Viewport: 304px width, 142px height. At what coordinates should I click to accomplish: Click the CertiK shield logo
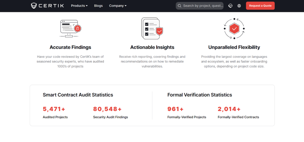[34, 6]
